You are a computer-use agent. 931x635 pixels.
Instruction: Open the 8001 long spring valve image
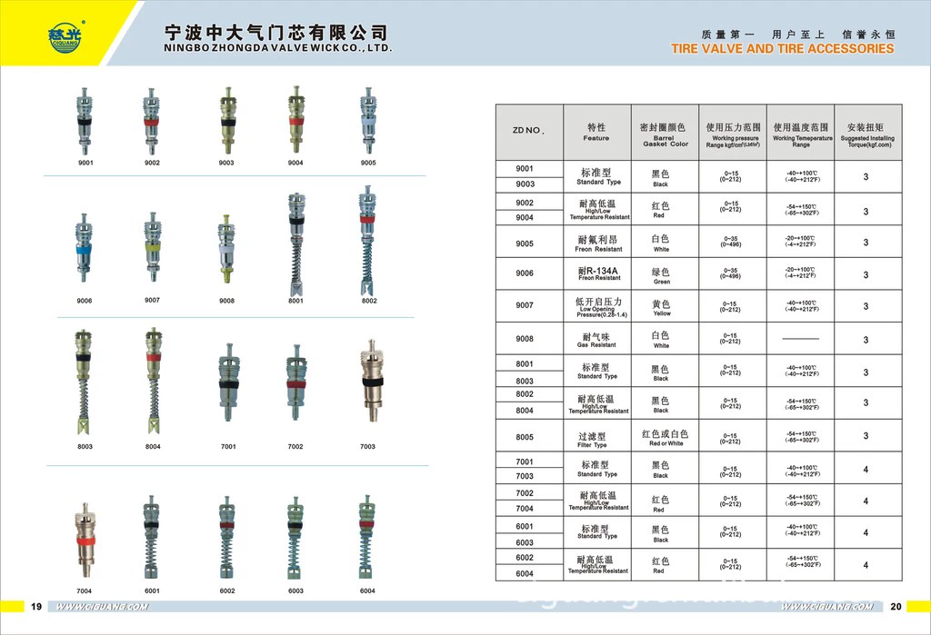coord(295,241)
